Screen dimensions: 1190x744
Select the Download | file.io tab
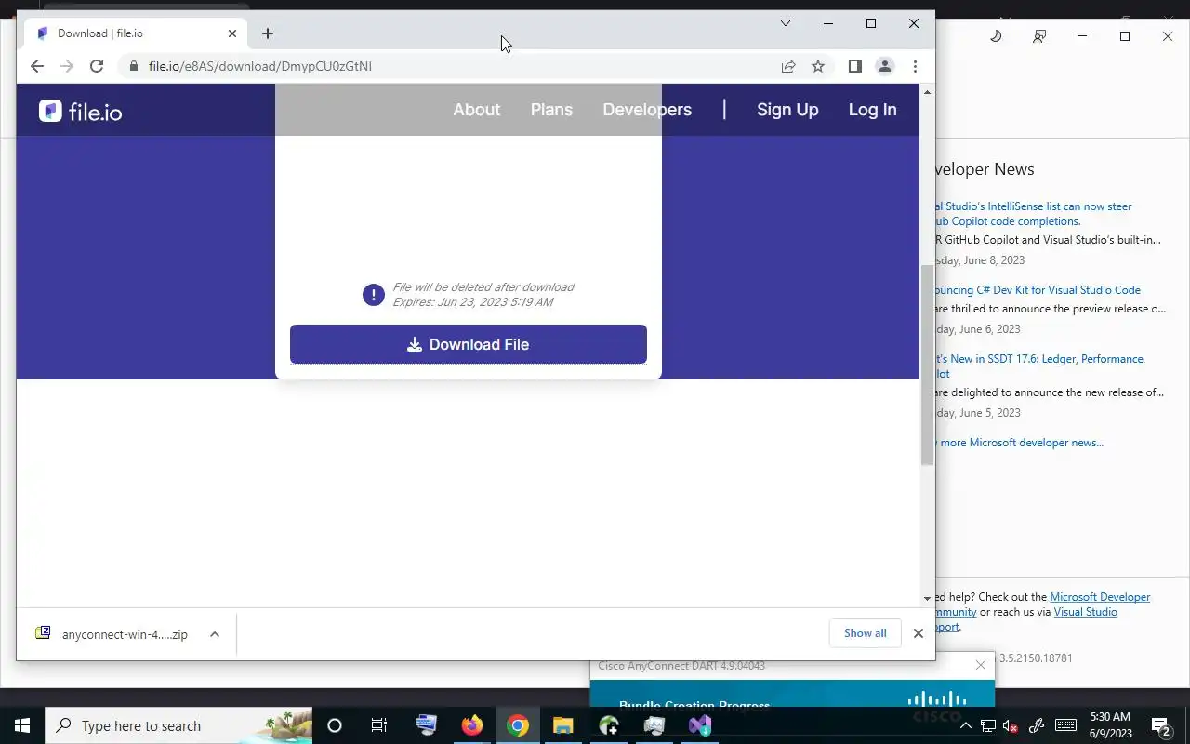136,33
